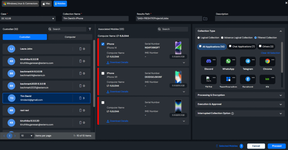Click the Proceed button
The width and height of the screenshot is (288, 150).
point(277,146)
